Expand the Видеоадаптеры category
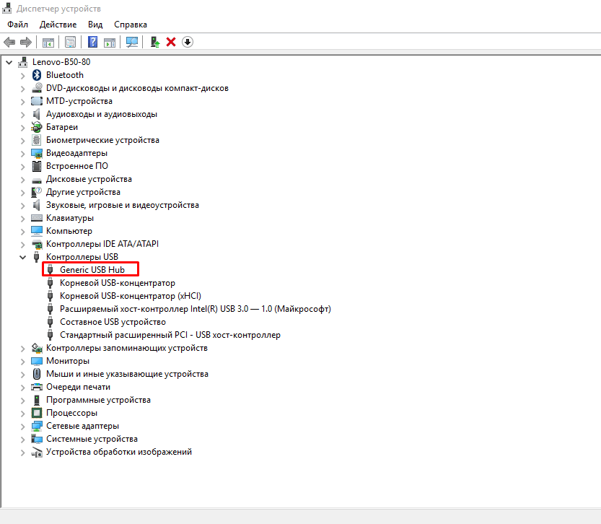 pyautogui.click(x=22, y=154)
